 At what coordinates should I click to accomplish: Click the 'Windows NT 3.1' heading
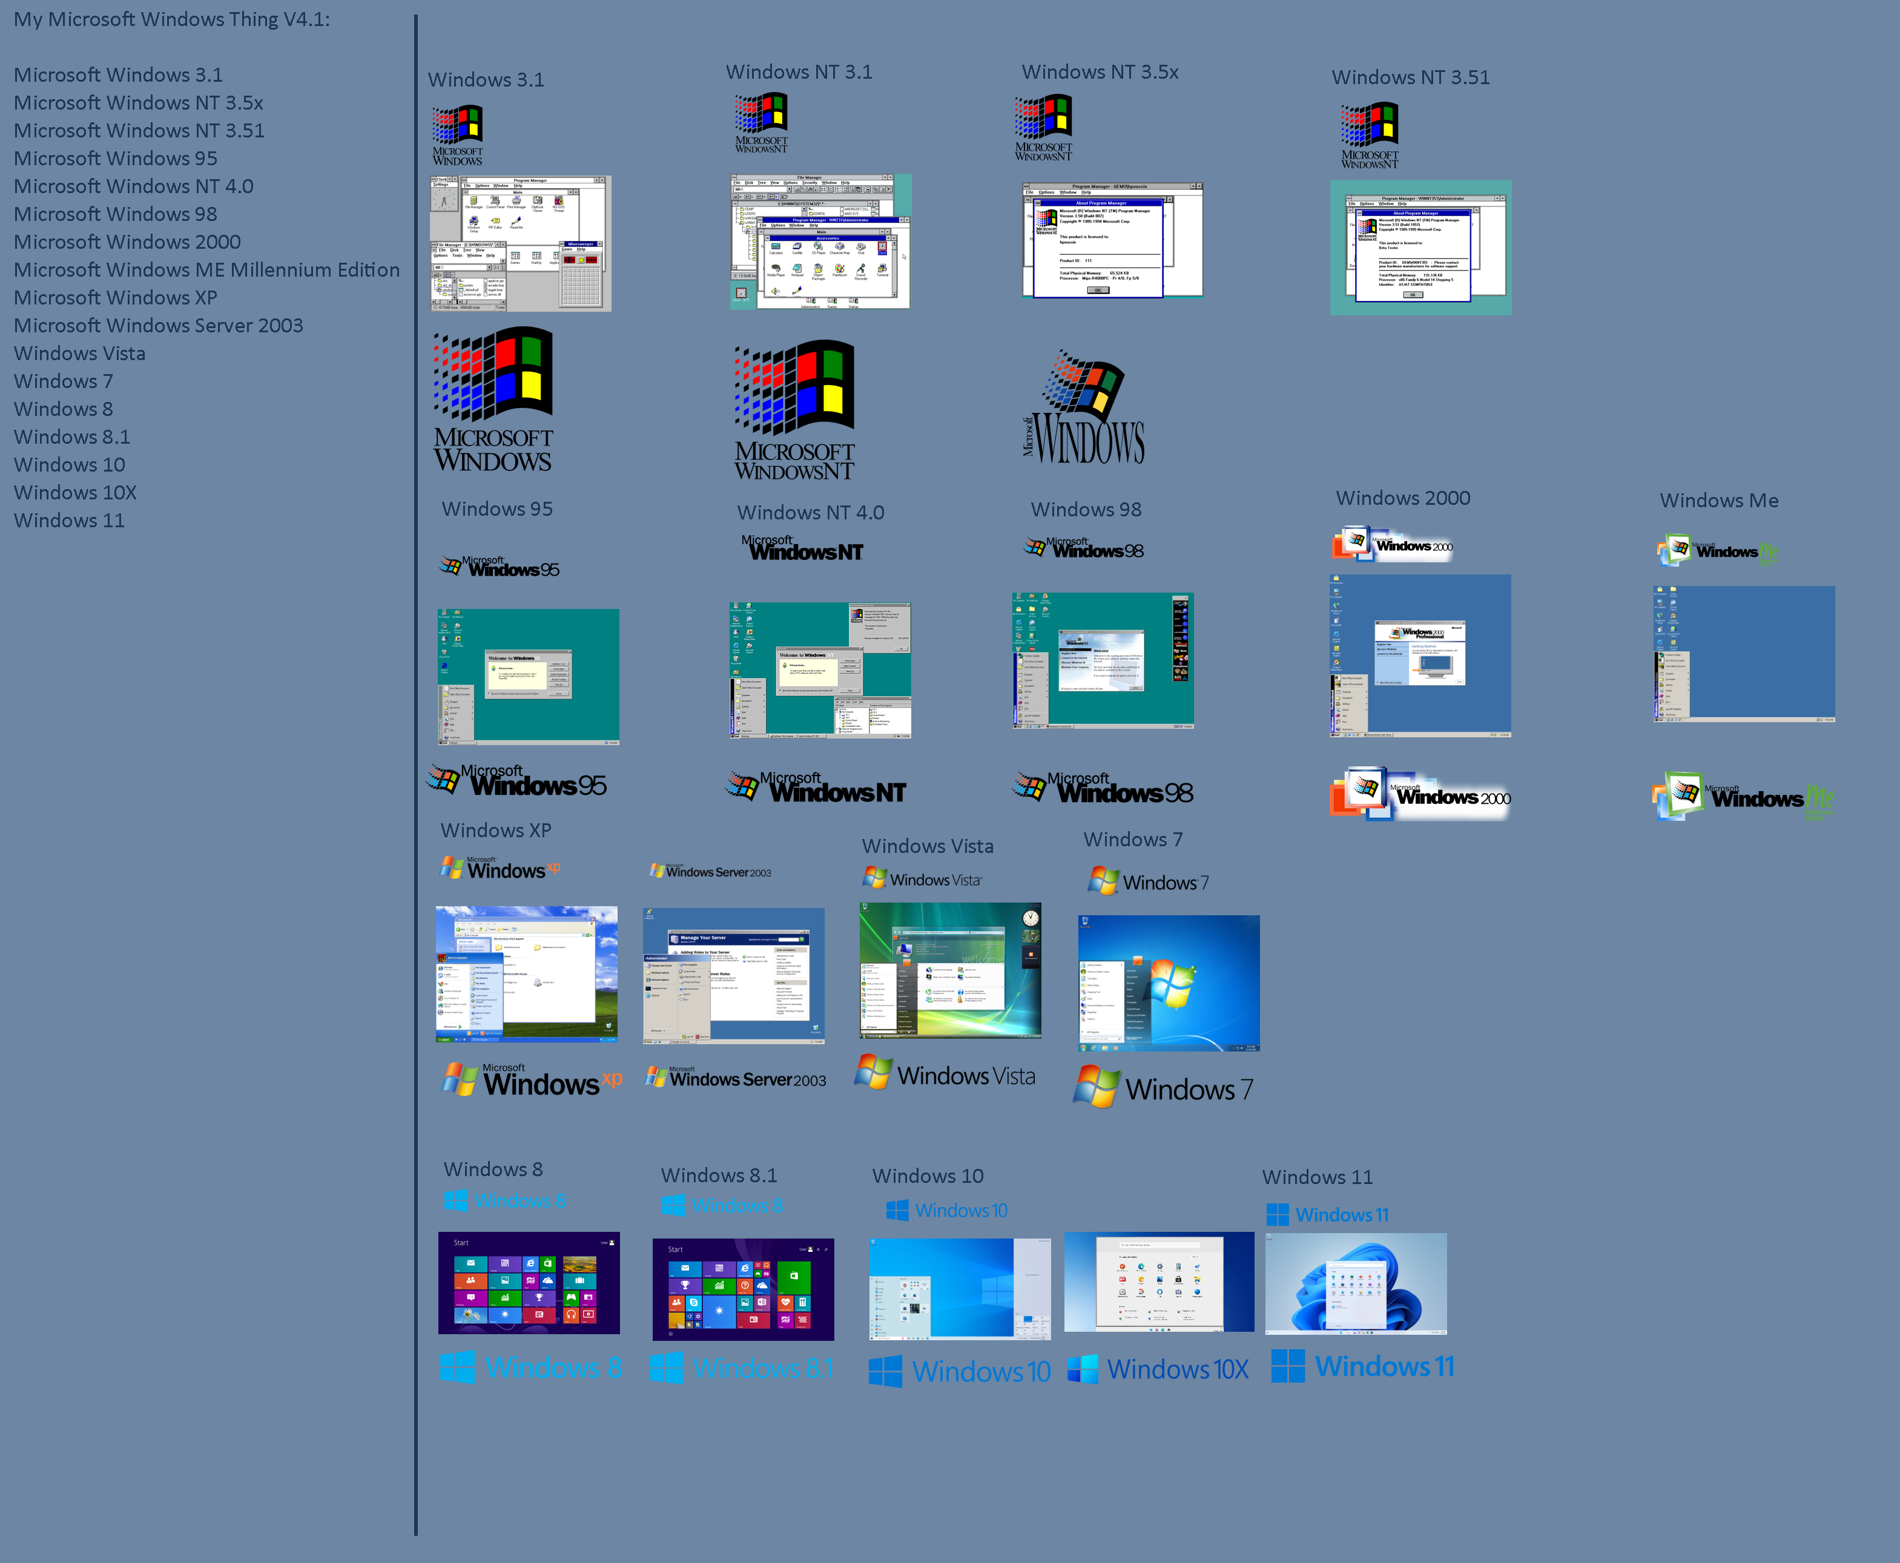799,72
